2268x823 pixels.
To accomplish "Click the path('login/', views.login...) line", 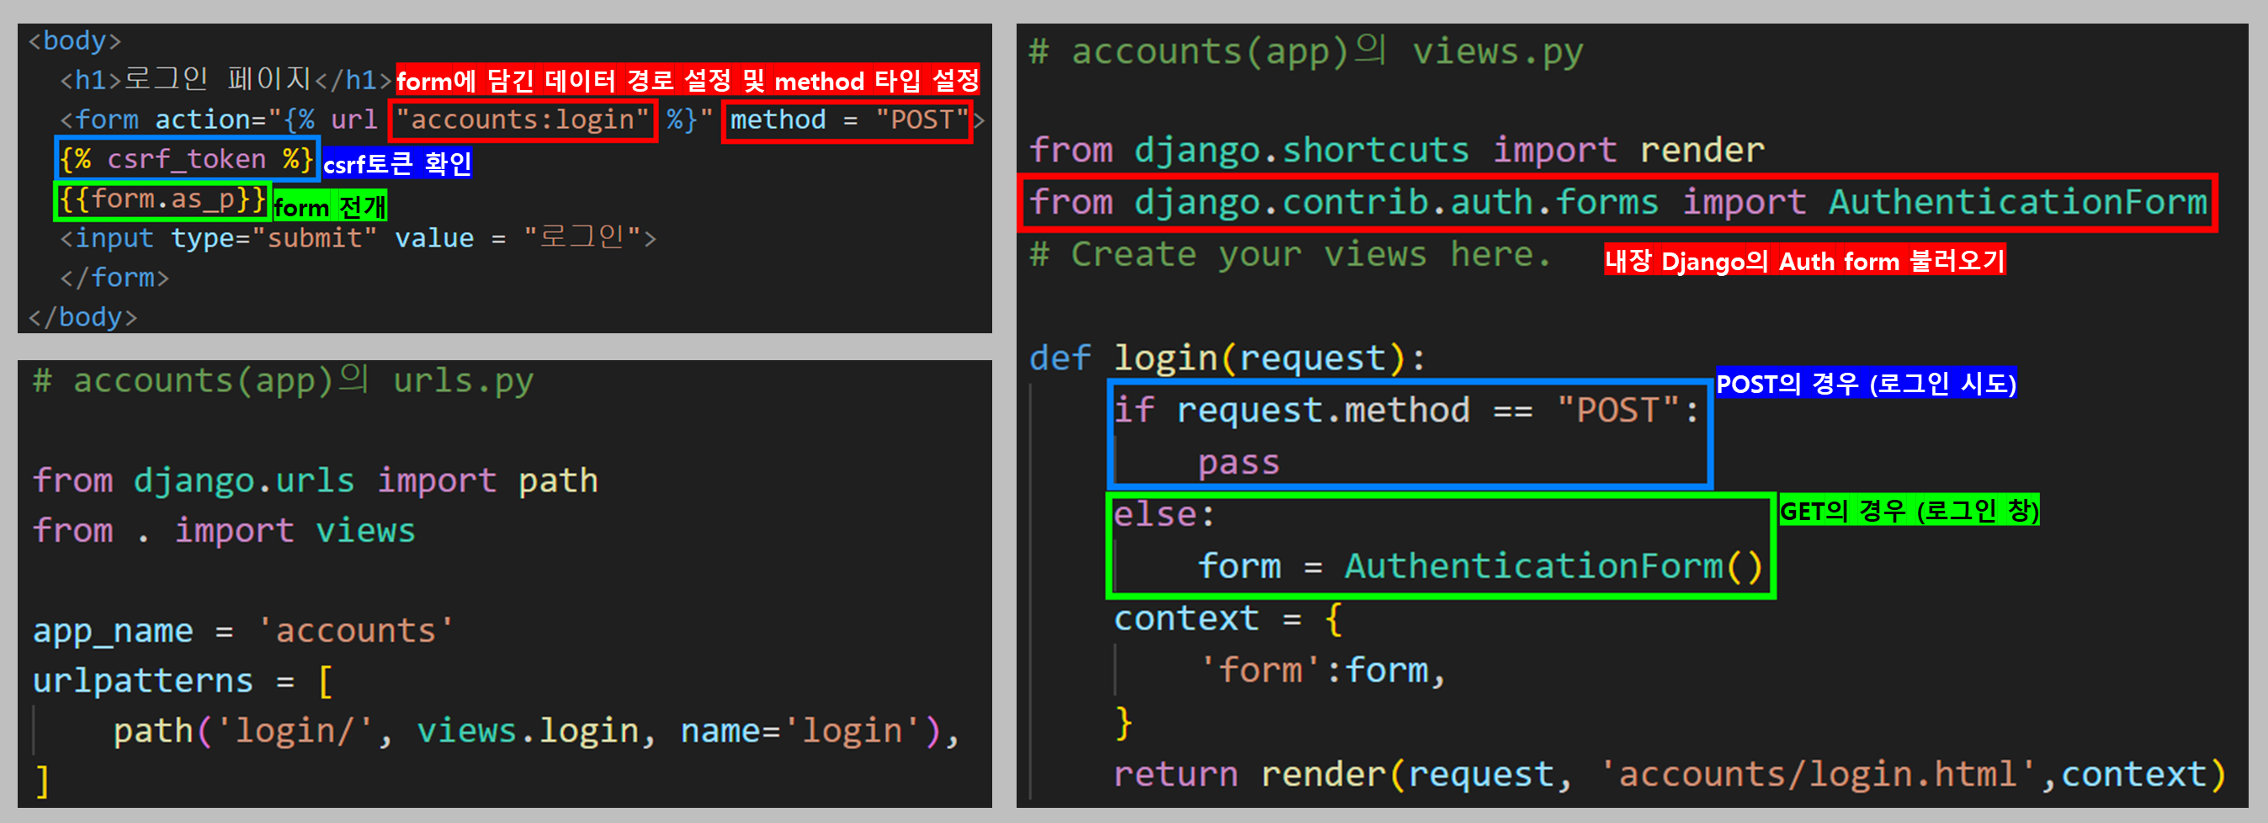I will point(536,730).
